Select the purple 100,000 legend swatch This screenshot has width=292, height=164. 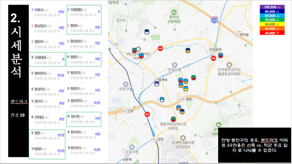[272, 7]
